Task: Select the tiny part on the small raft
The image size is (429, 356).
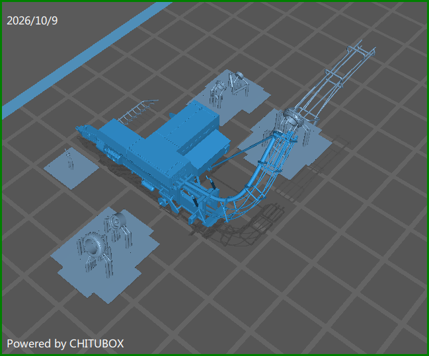Action: (x=69, y=159)
